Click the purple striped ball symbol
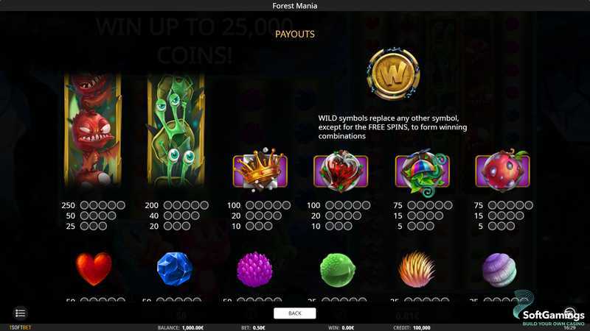Screen dimensions: 590x331 [499, 270]
